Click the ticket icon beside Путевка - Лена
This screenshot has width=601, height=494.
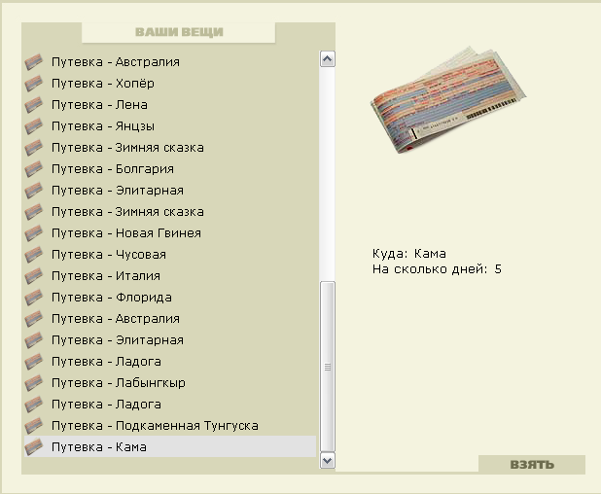click(x=34, y=105)
